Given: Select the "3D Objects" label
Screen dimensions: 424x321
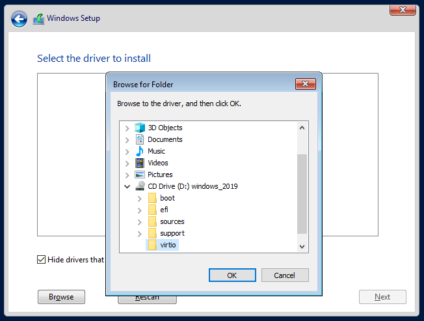Looking at the screenshot, I should 165,128.
